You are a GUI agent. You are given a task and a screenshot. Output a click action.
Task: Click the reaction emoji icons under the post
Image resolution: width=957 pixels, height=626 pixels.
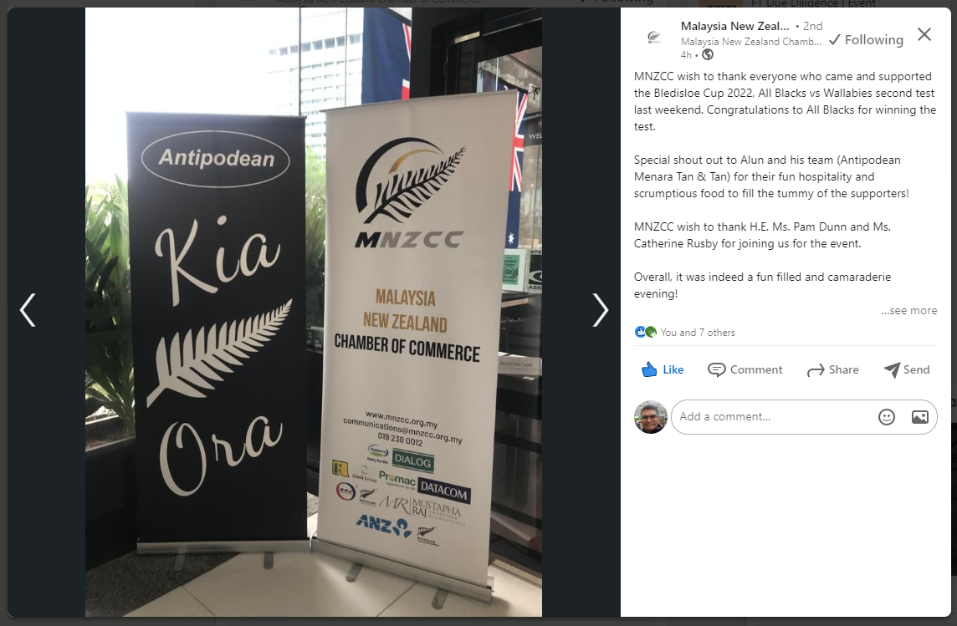[646, 332]
